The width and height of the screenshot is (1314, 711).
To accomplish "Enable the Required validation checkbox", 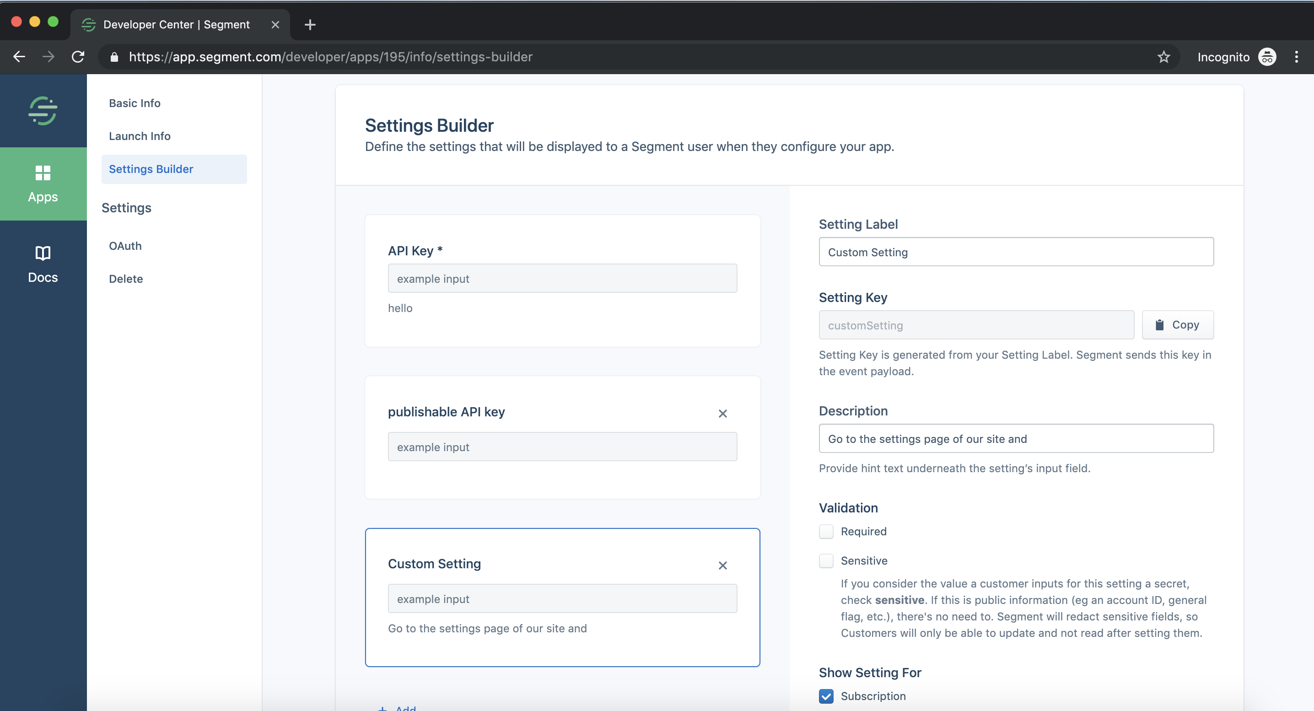I will click(x=826, y=532).
